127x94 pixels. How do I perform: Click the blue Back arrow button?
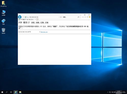(20, 17)
